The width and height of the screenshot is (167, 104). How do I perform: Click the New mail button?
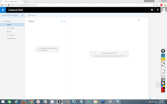[31, 15]
